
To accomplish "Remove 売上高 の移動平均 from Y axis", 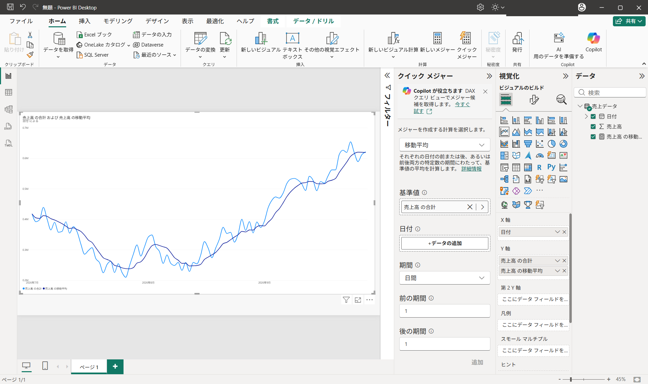I will pos(564,271).
